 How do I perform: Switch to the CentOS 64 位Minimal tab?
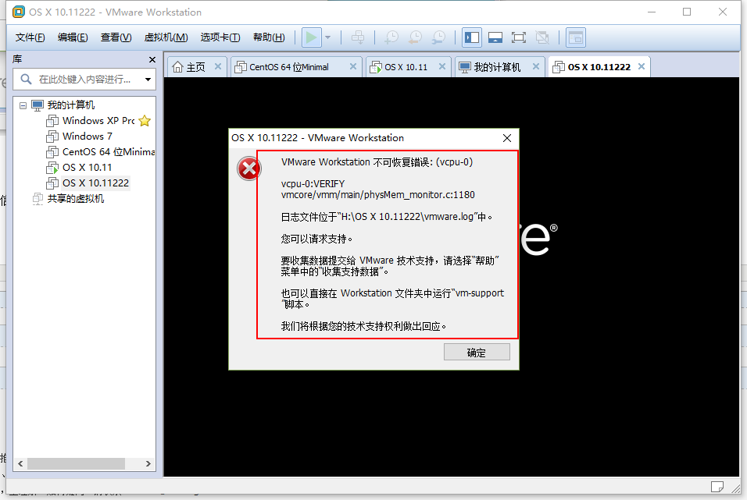[x=290, y=67]
